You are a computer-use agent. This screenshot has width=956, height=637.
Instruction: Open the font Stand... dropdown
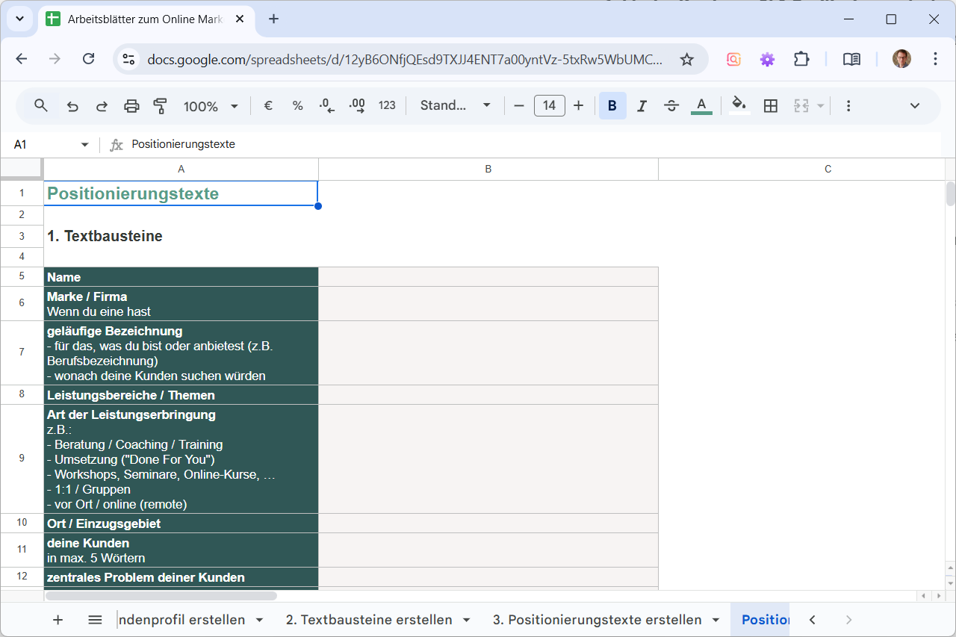[x=456, y=106]
